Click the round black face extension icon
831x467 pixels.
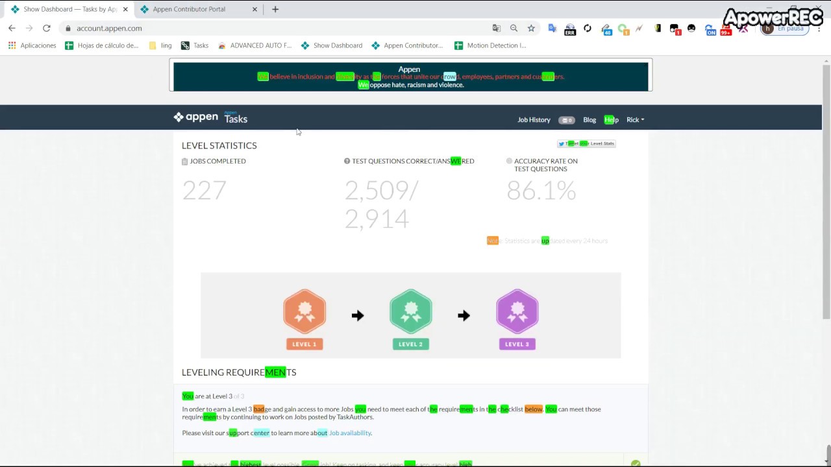pos(691,29)
